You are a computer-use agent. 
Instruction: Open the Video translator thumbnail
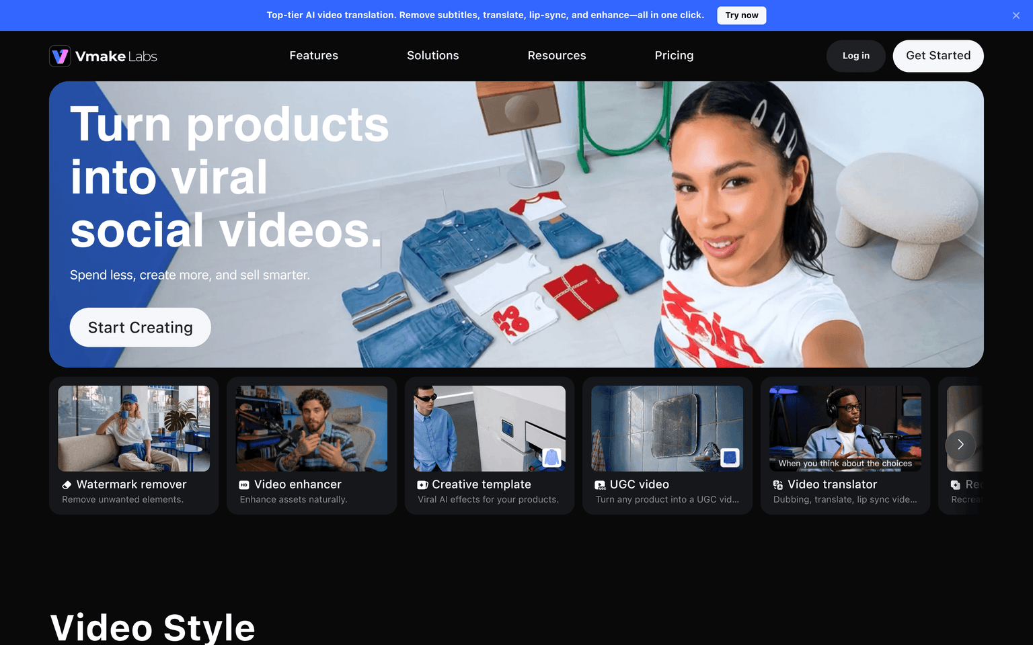(x=845, y=429)
